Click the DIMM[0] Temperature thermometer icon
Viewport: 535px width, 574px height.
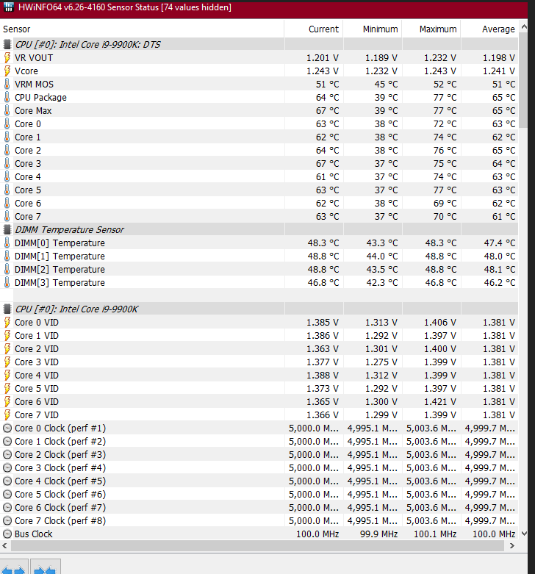7,243
